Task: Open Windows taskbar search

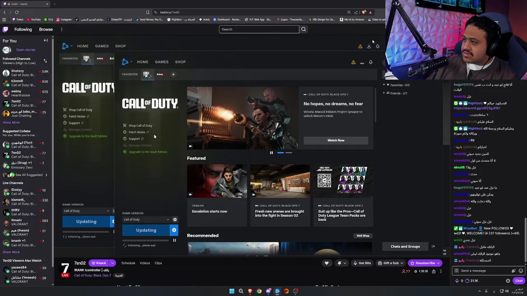Action: 241,291
